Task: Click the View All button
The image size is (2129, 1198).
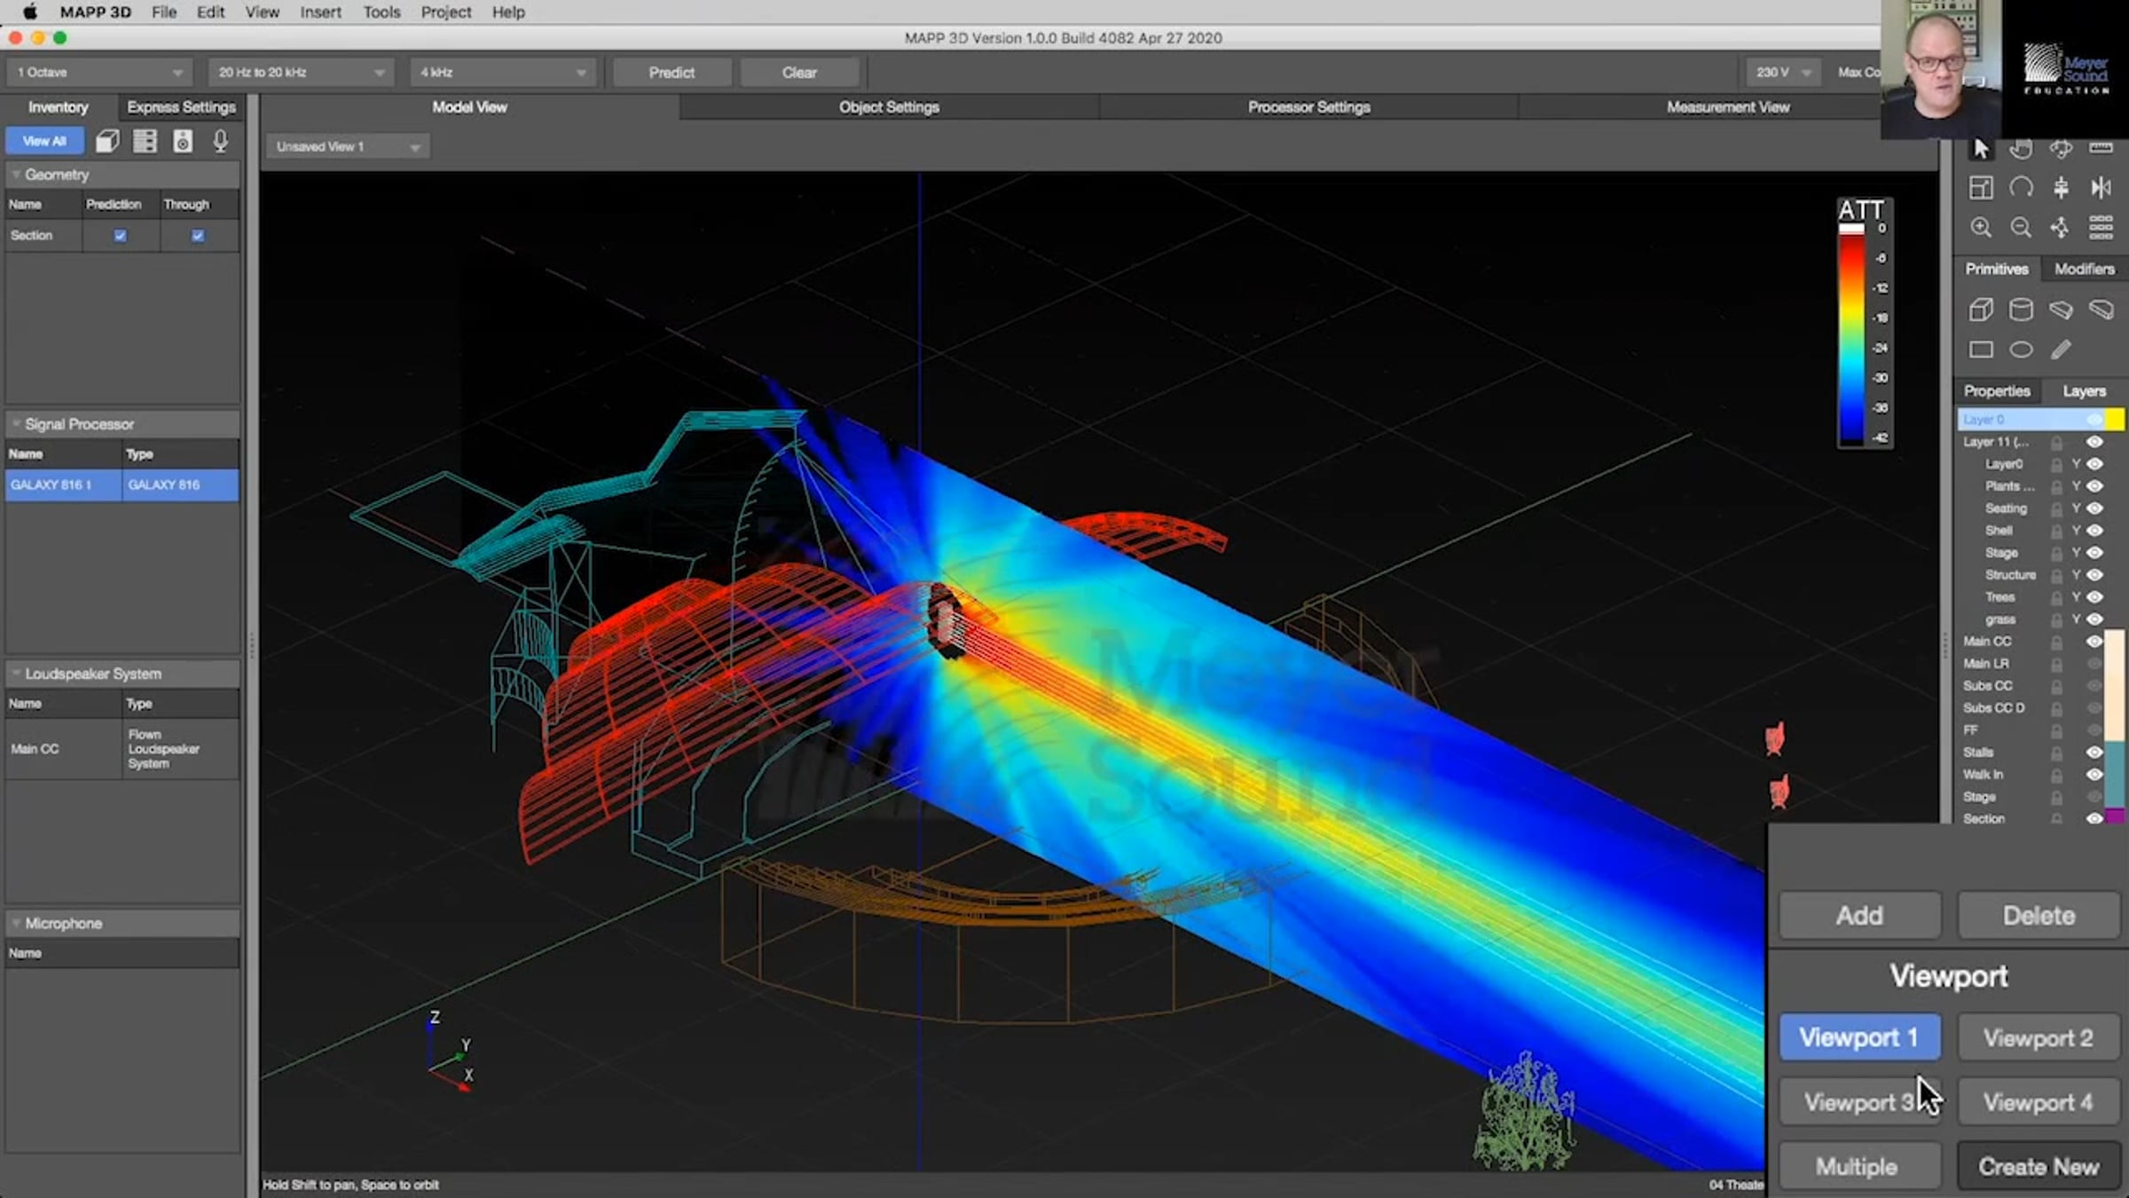Action: 44,141
